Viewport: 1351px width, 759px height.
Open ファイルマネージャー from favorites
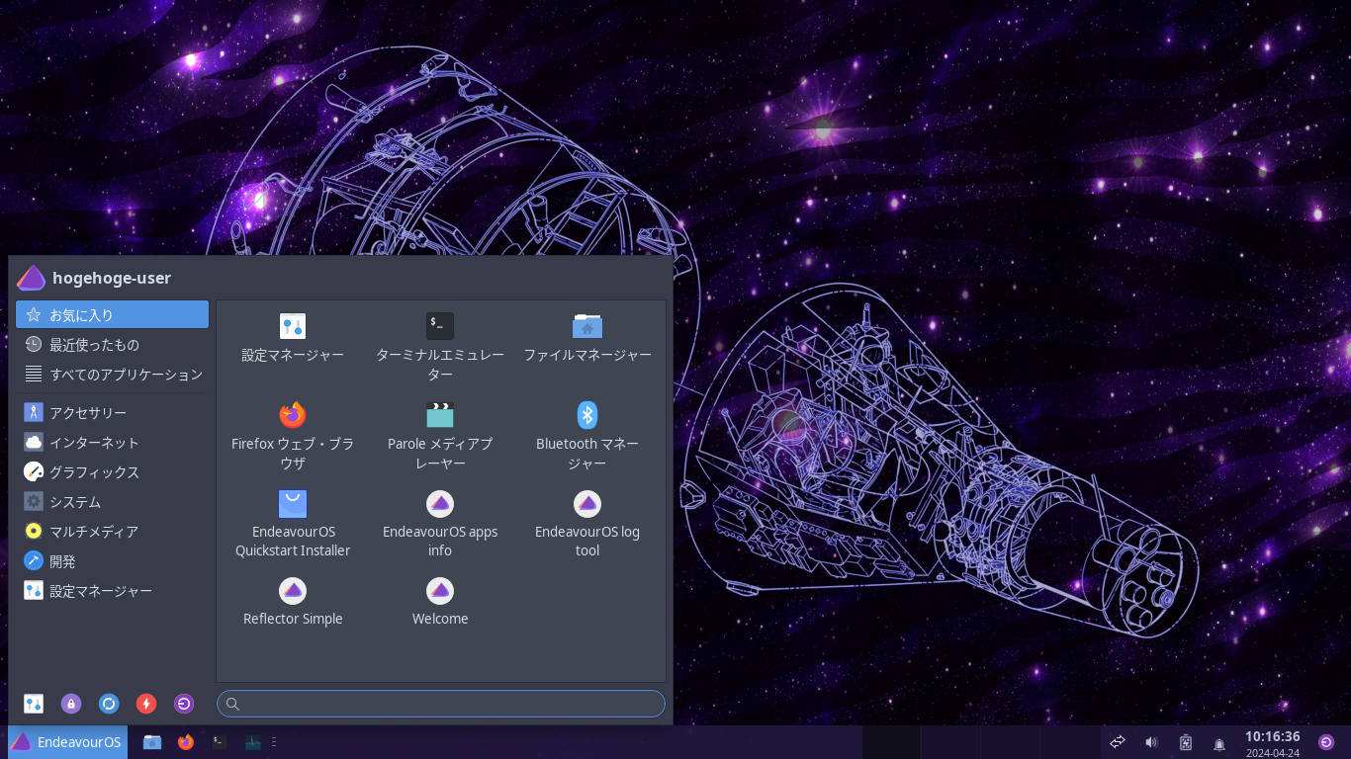pyautogui.click(x=587, y=338)
